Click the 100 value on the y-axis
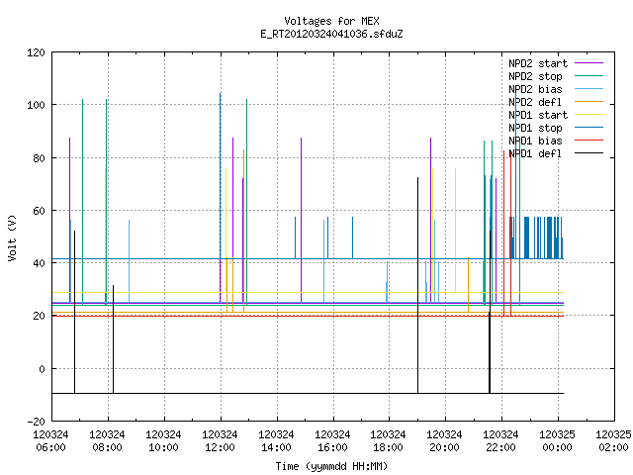Image resolution: width=633 pixels, height=475 pixels. [x=36, y=105]
